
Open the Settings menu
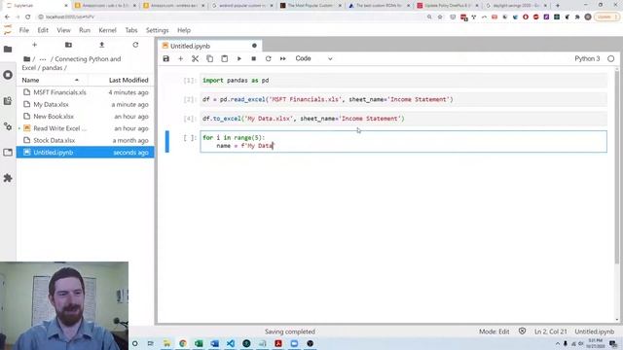coord(157,30)
